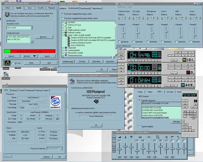Open the Processor Selection dropdown in CPU-Z
Viewport: 203px width, 162px height.
click(x=61, y=148)
